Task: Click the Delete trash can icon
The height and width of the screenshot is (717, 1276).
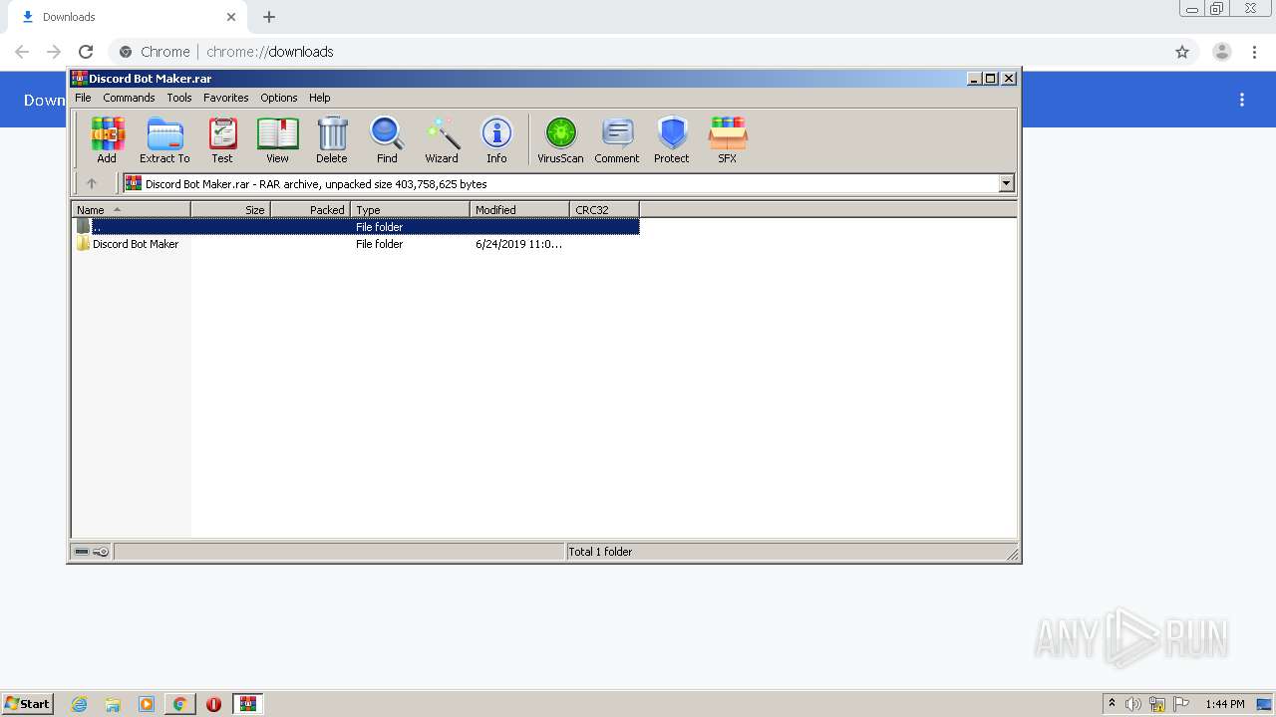Action: pyautogui.click(x=332, y=139)
